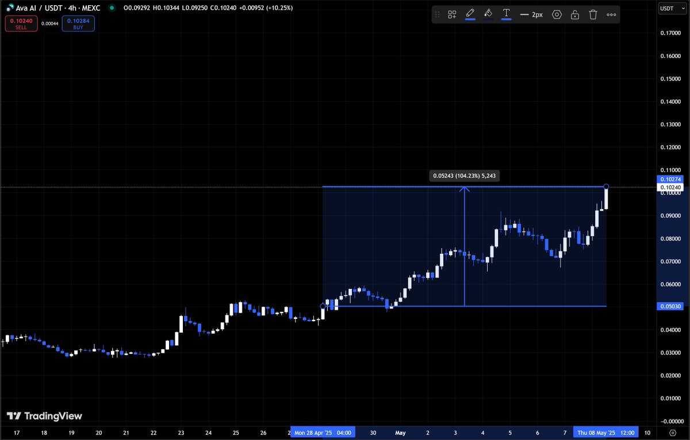690x440 pixels.
Task: Select the line color pencil tool
Action: tap(470, 14)
